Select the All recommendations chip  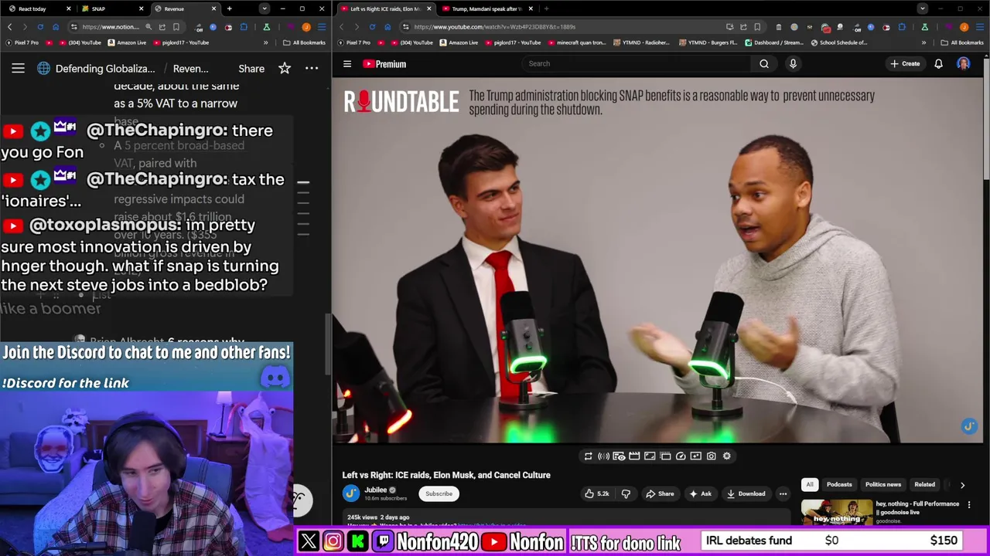[809, 484]
